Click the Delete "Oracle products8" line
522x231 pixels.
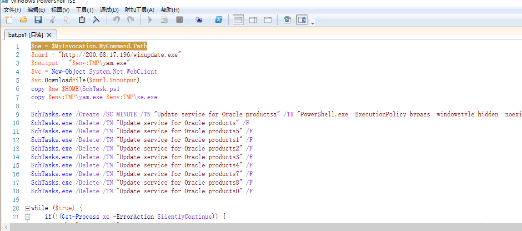(142, 183)
